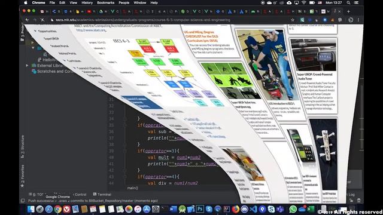
Task: Expand External Libraries in IntelliJ project tree
Action: 27,65
